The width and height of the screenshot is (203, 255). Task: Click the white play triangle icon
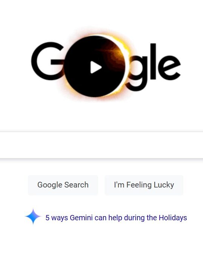[x=96, y=67]
